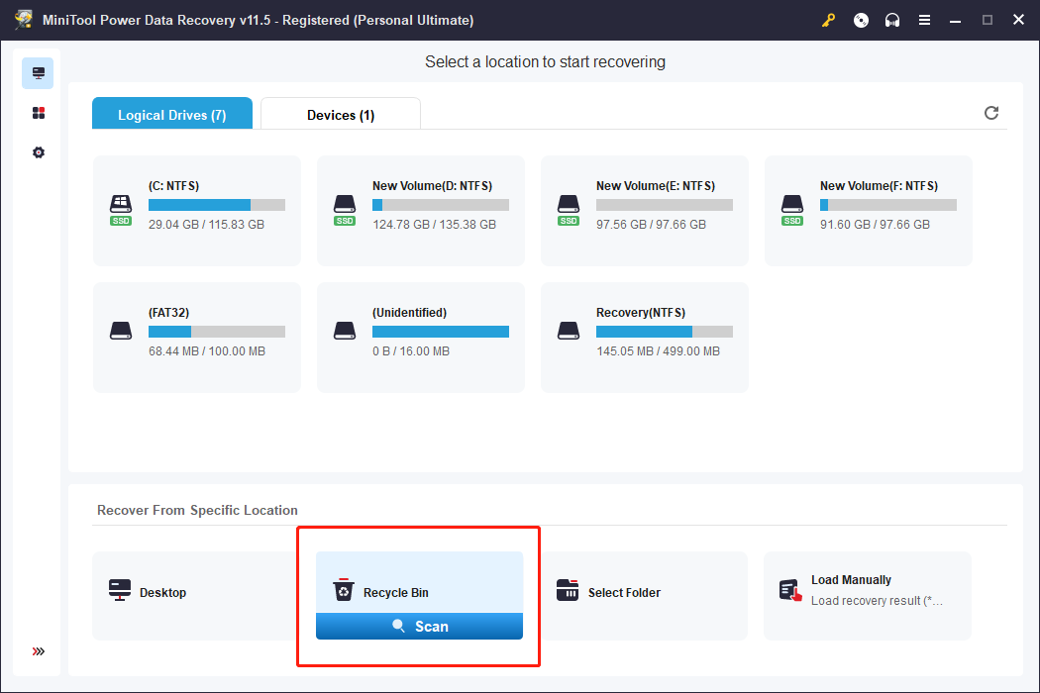Viewport: 1040px width, 693px height.
Task: Select the New Volume D: drive icon
Action: (x=345, y=210)
